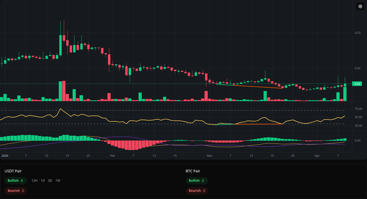367x199 pixels.
Task: Click the 25.00 RSI axis label
Action: point(358,126)
